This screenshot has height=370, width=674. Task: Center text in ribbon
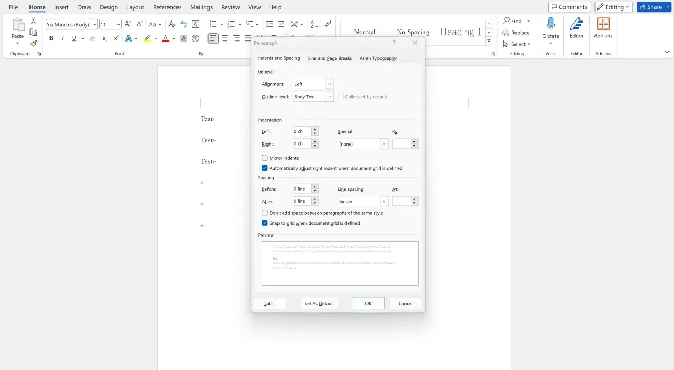tap(225, 38)
